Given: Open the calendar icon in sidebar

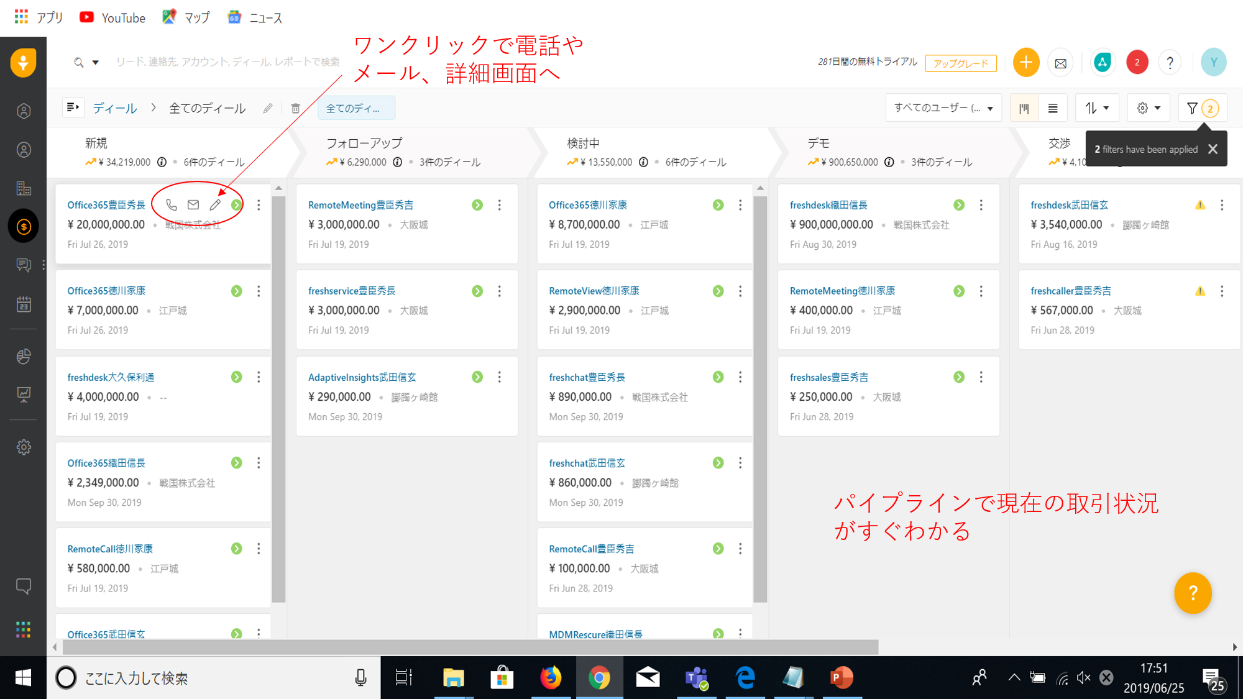Looking at the screenshot, I should coord(24,304).
